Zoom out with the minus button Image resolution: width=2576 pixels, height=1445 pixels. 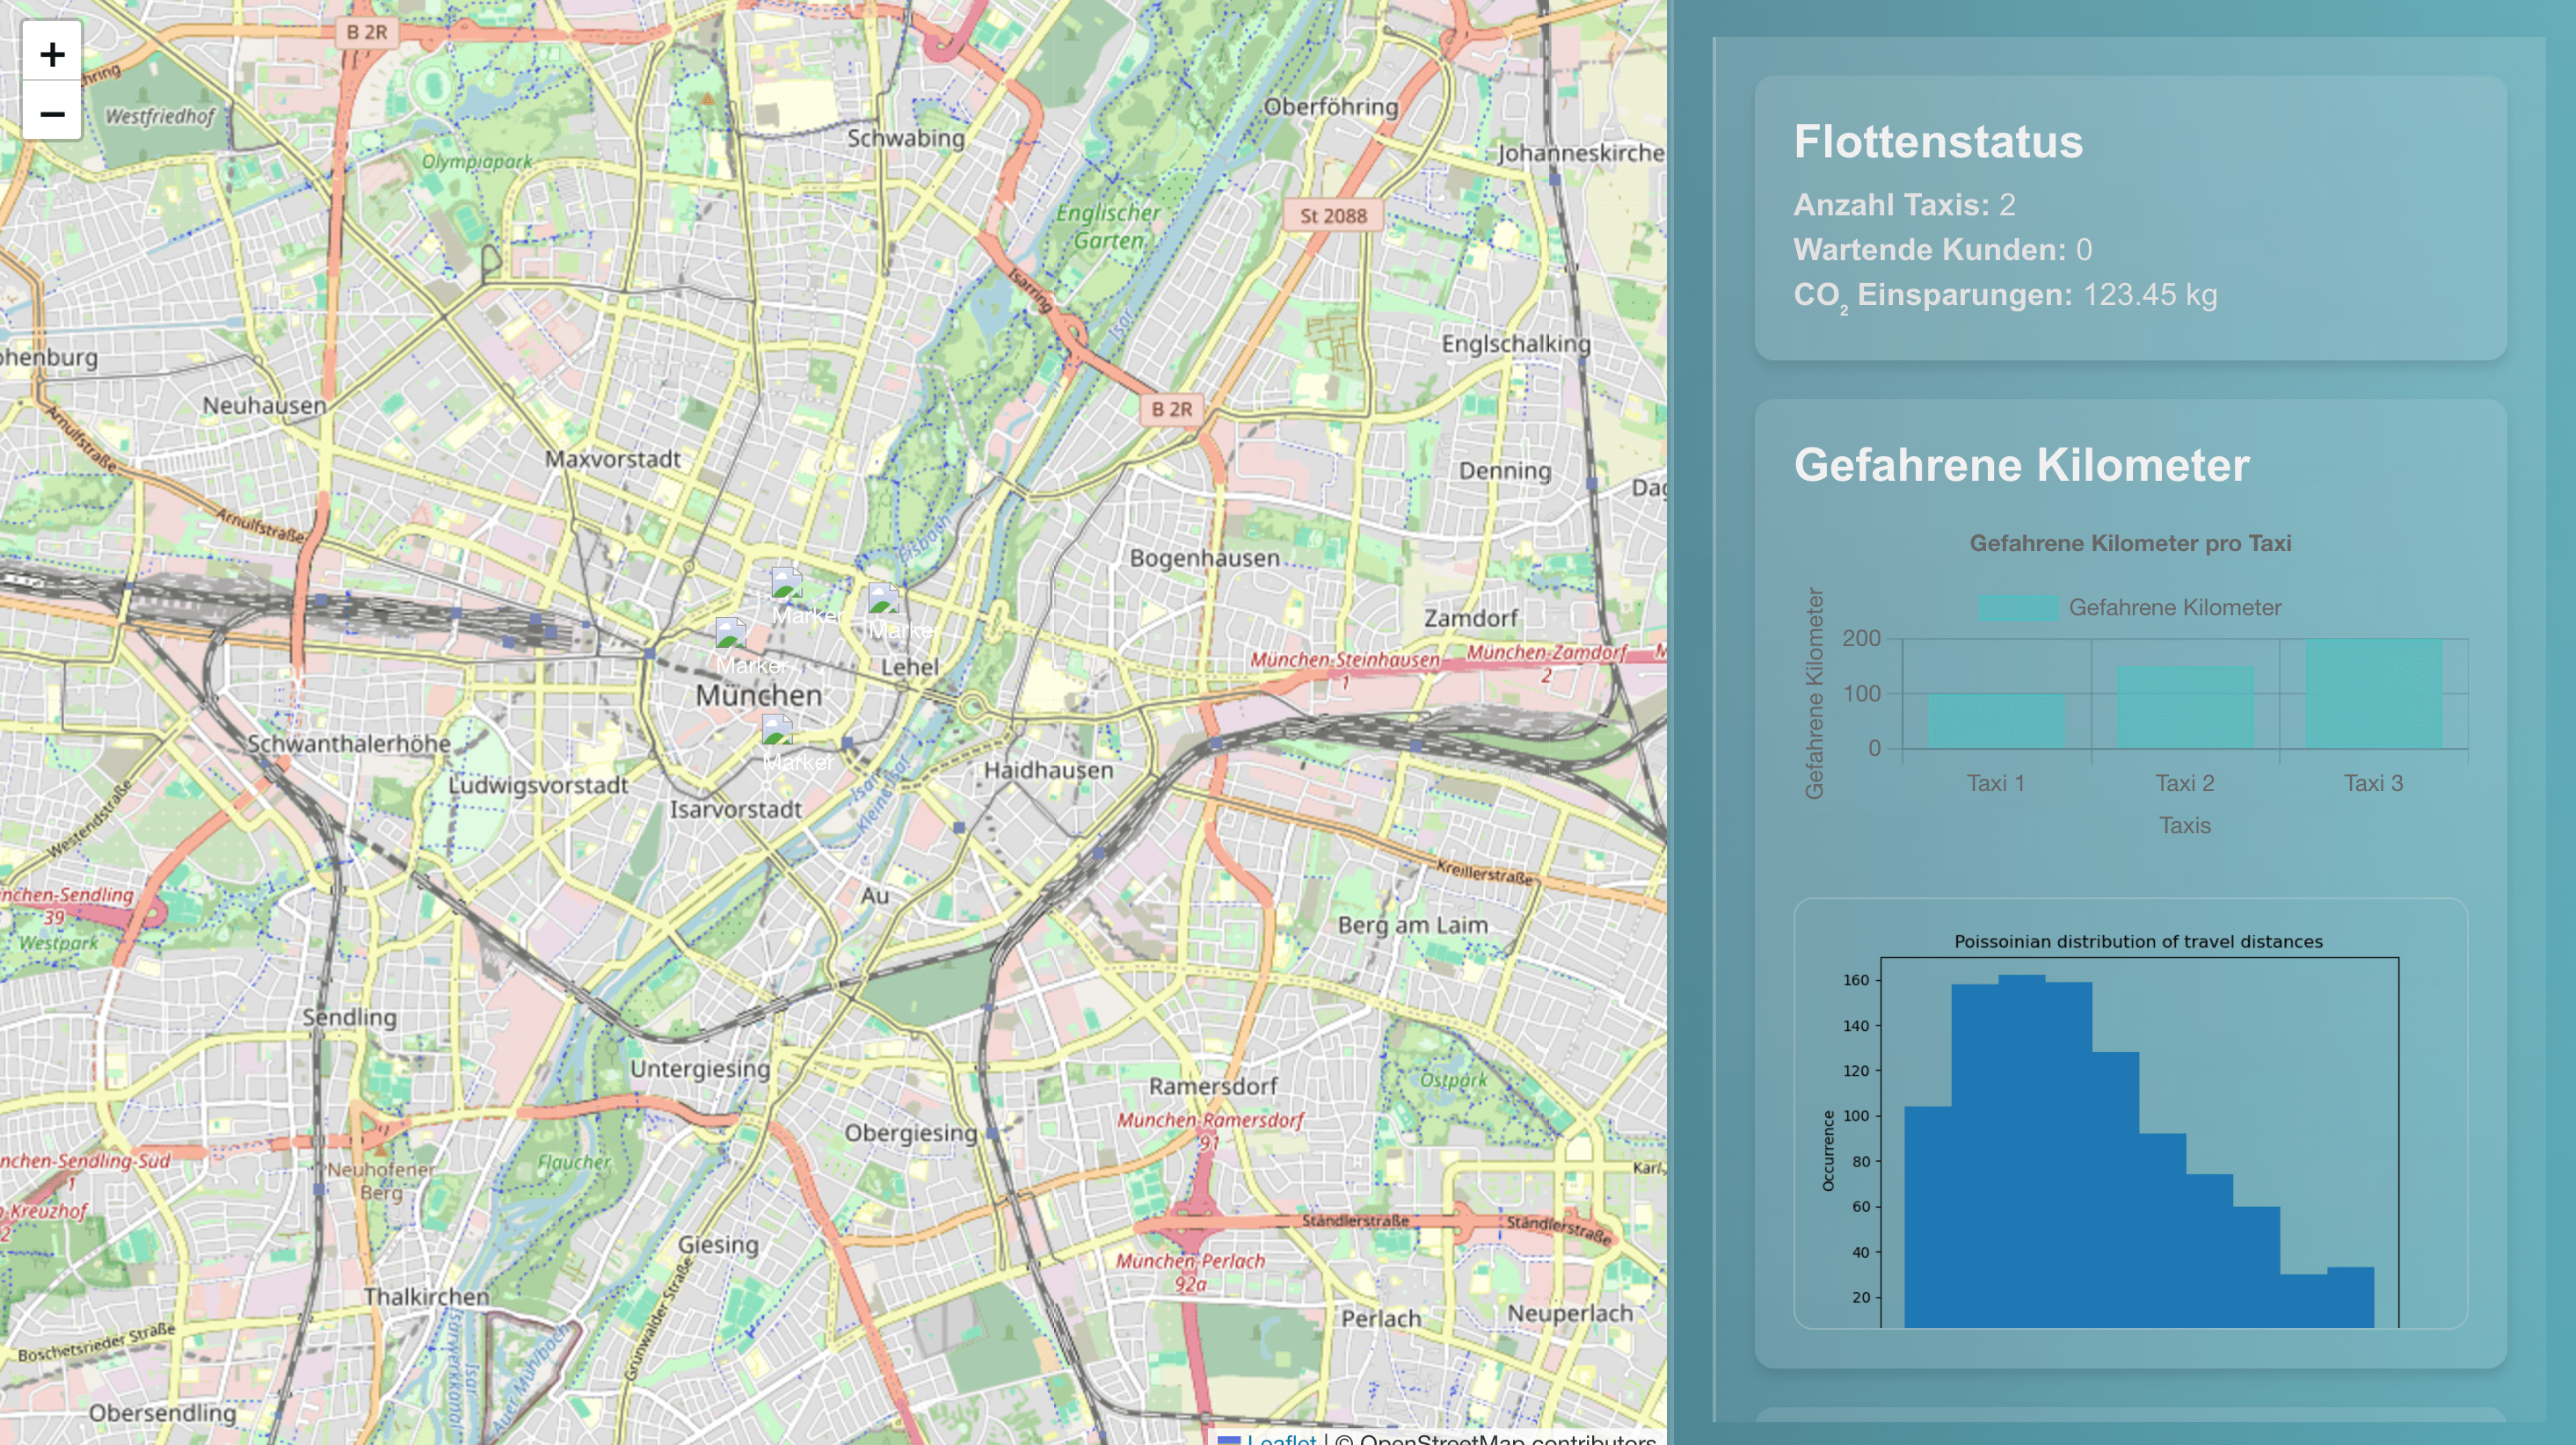tap(52, 113)
